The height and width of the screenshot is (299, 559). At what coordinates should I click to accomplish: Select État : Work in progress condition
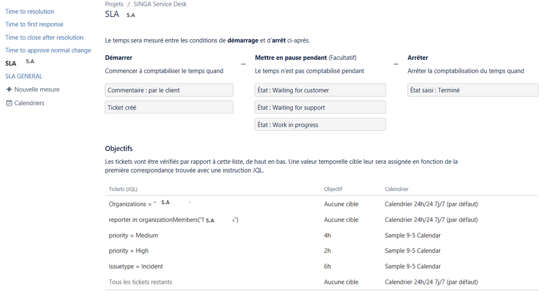click(x=320, y=125)
